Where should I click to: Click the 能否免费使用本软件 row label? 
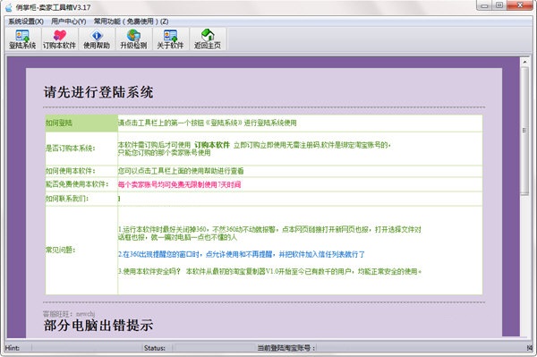[x=77, y=184]
